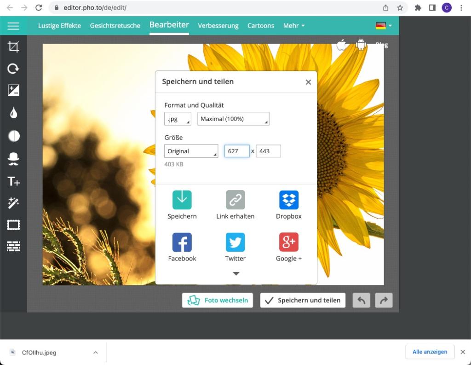The height and width of the screenshot is (365, 471).
Task: Open the .jpg format dropdown
Action: [178, 119]
